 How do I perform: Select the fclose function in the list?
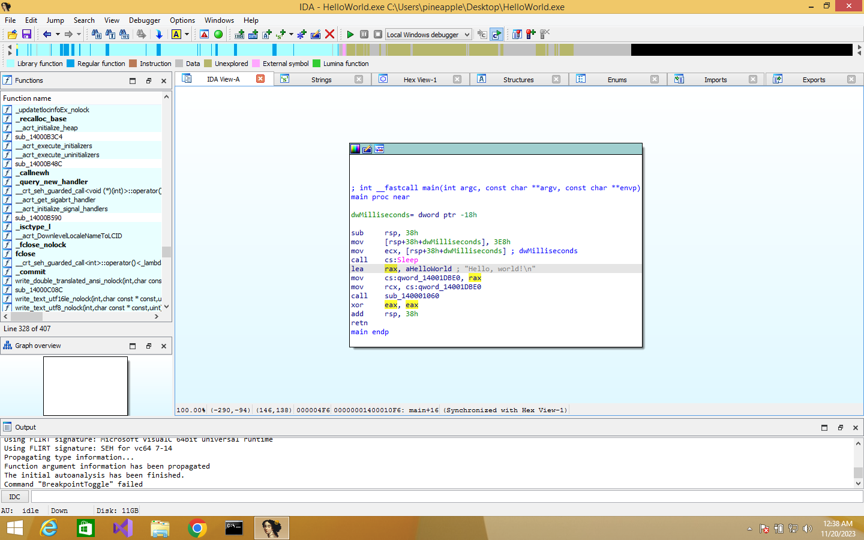point(25,254)
